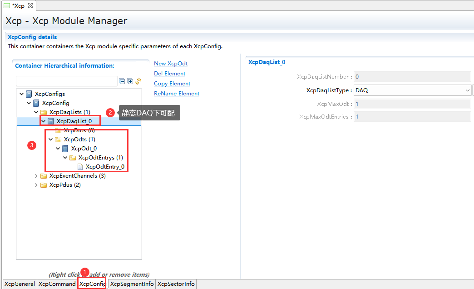The image size is (474, 289).
Task: Switch to the XcpGeneral tab
Action: 19,284
